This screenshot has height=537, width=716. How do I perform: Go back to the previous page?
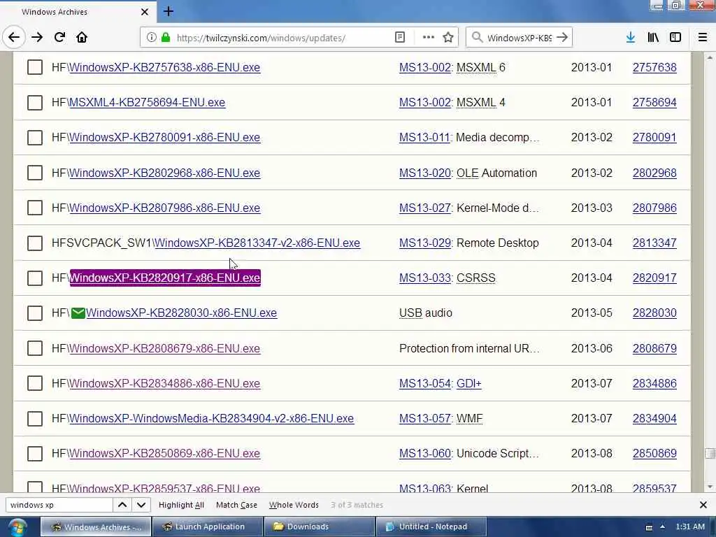pos(14,38)
